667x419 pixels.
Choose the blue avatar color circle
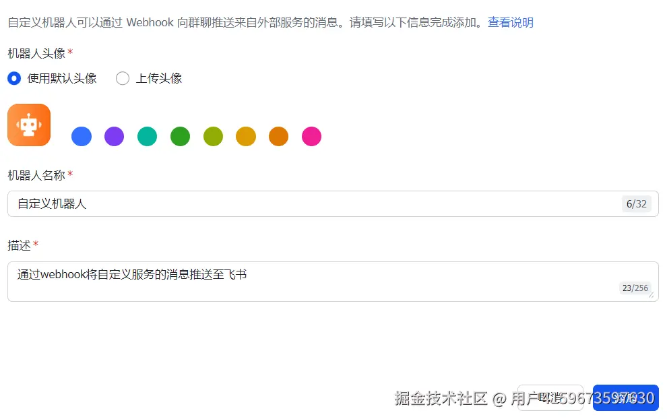[82, 137]
